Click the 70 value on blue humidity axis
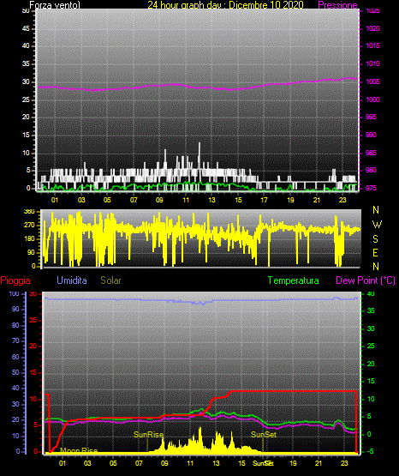 [15, 340]
